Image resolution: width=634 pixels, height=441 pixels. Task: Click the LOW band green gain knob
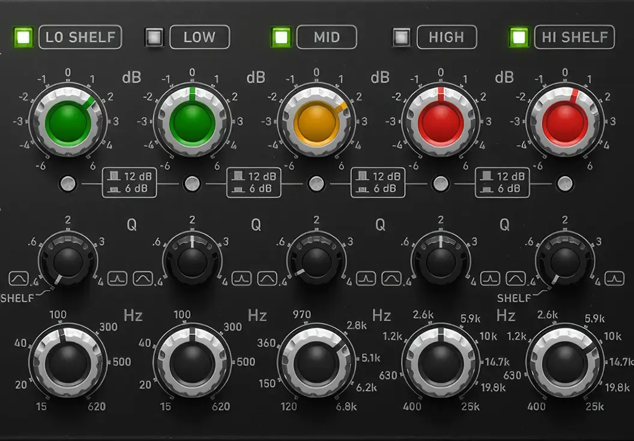pos(192,121)
